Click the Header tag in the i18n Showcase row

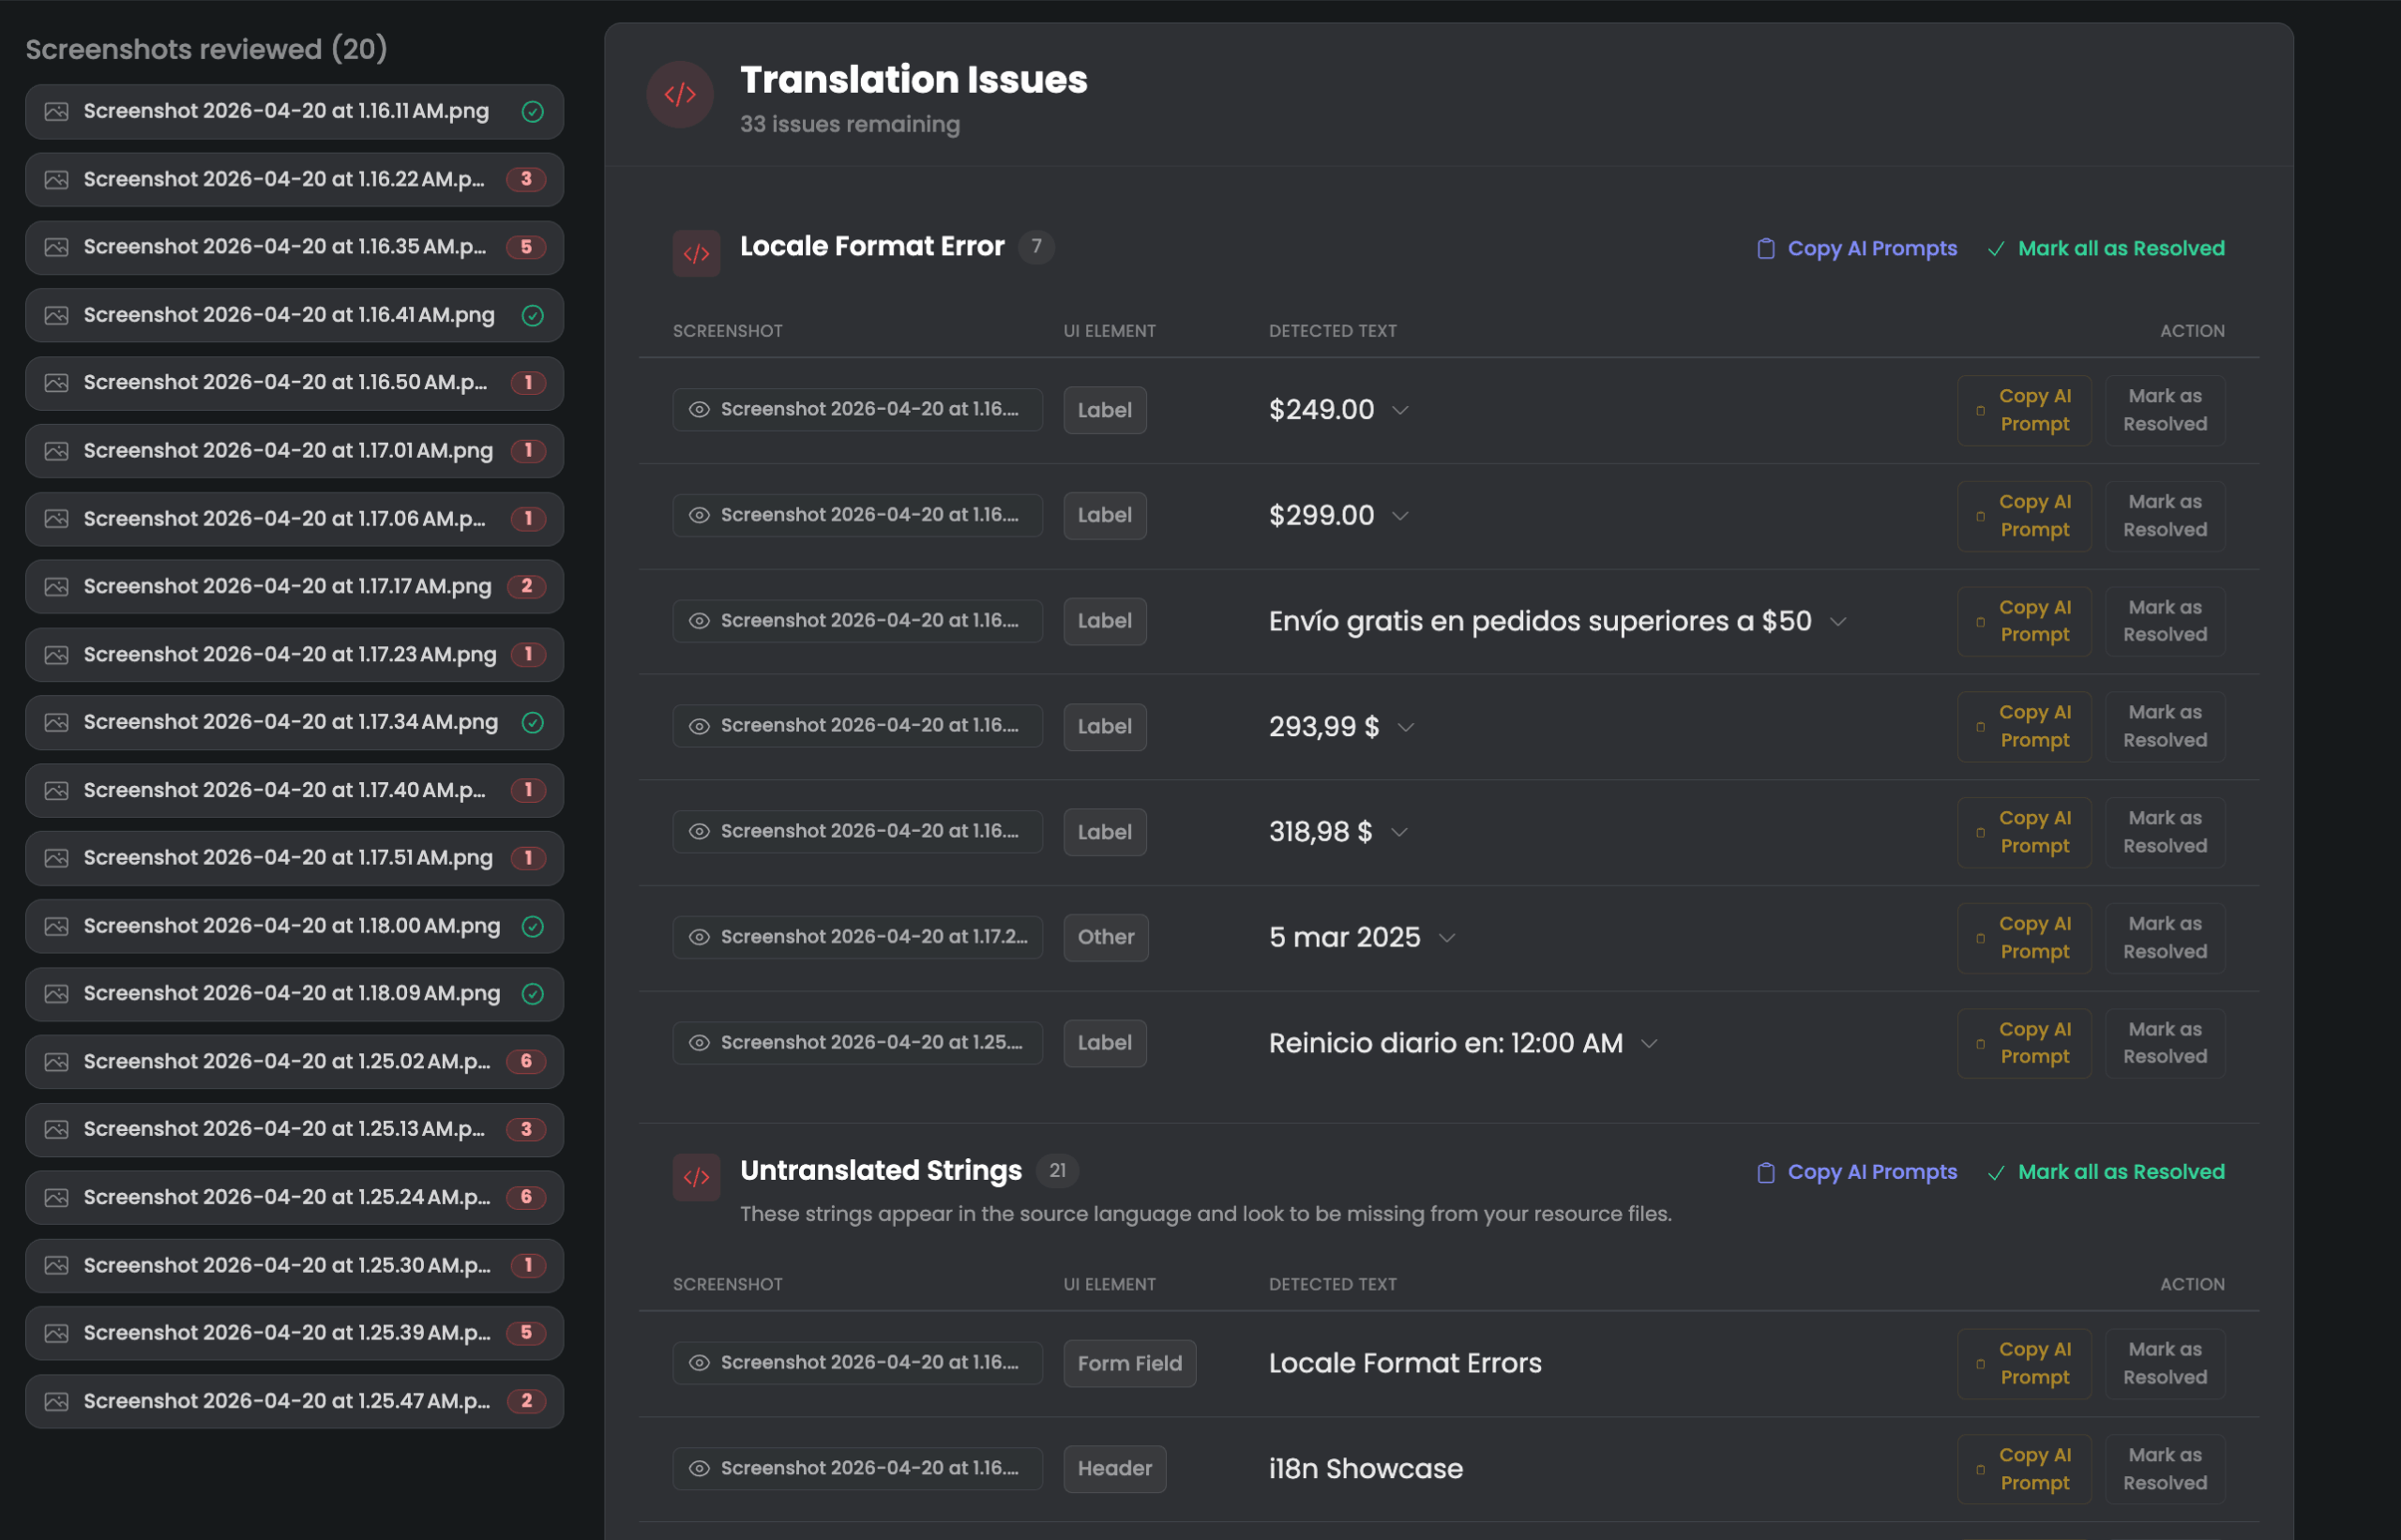pos(1115,1469)
